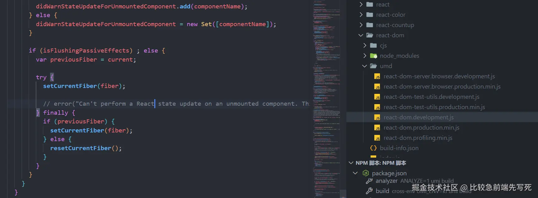This screenshot has height=198, width=538.
Task: Open react-dom-server.browser.development.js file
Action: 439,76
